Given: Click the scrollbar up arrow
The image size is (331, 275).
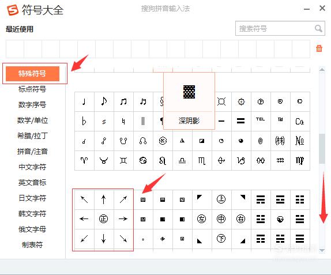Looking at the screenshot, I should point(322,69).
